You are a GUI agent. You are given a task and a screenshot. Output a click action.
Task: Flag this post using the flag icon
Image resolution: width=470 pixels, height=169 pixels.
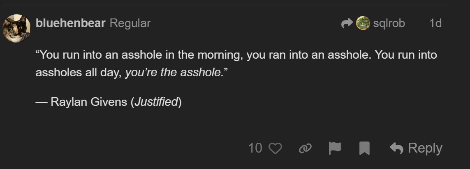(335, 148)
